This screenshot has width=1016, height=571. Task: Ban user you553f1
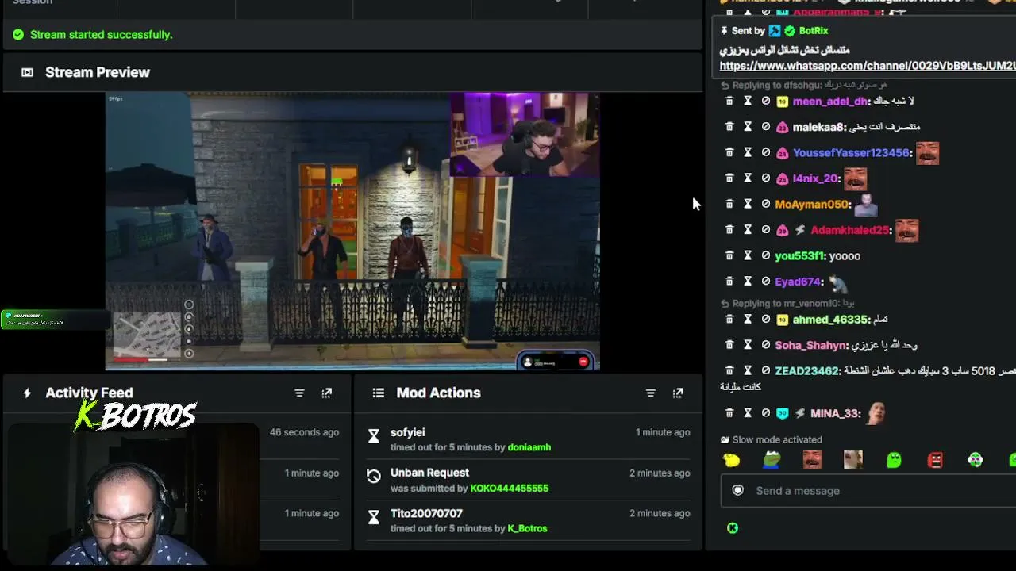[x=766, y=256]
